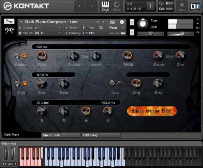This screenshot has width=203, height=168.
Task: Toggle the High filter orange LED indicator
Action: 25,83
